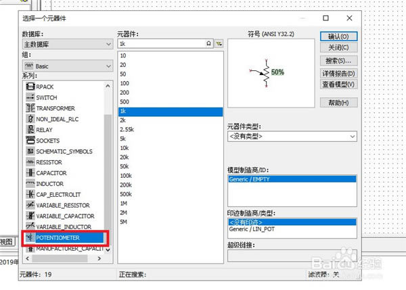The image size is (406, 290).
Task: Select the RPACK family icon
Action: click(x=30, y=87)
